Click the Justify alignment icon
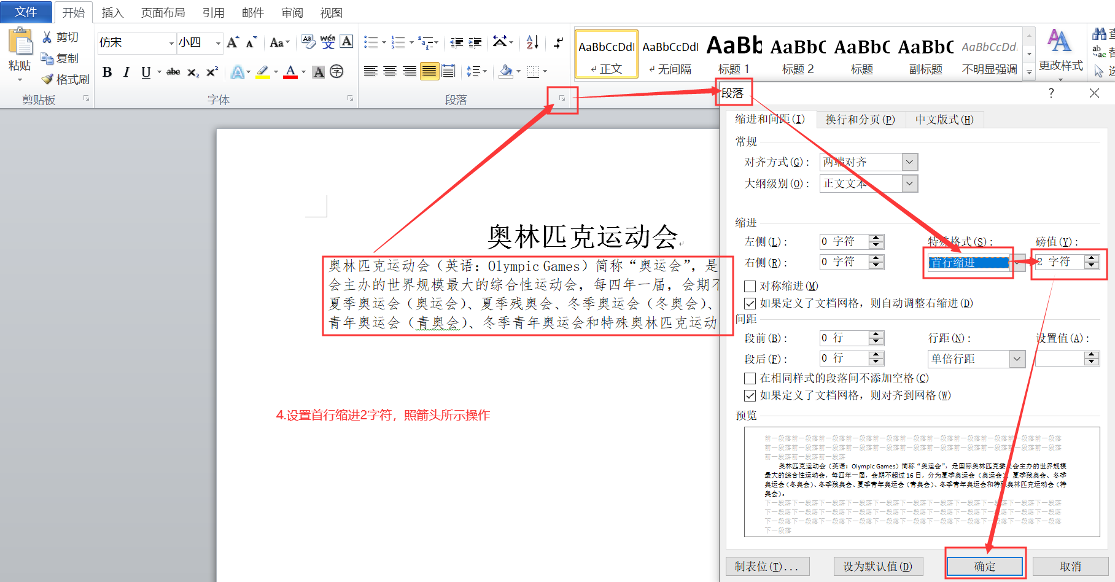 (x=429, y=71)
